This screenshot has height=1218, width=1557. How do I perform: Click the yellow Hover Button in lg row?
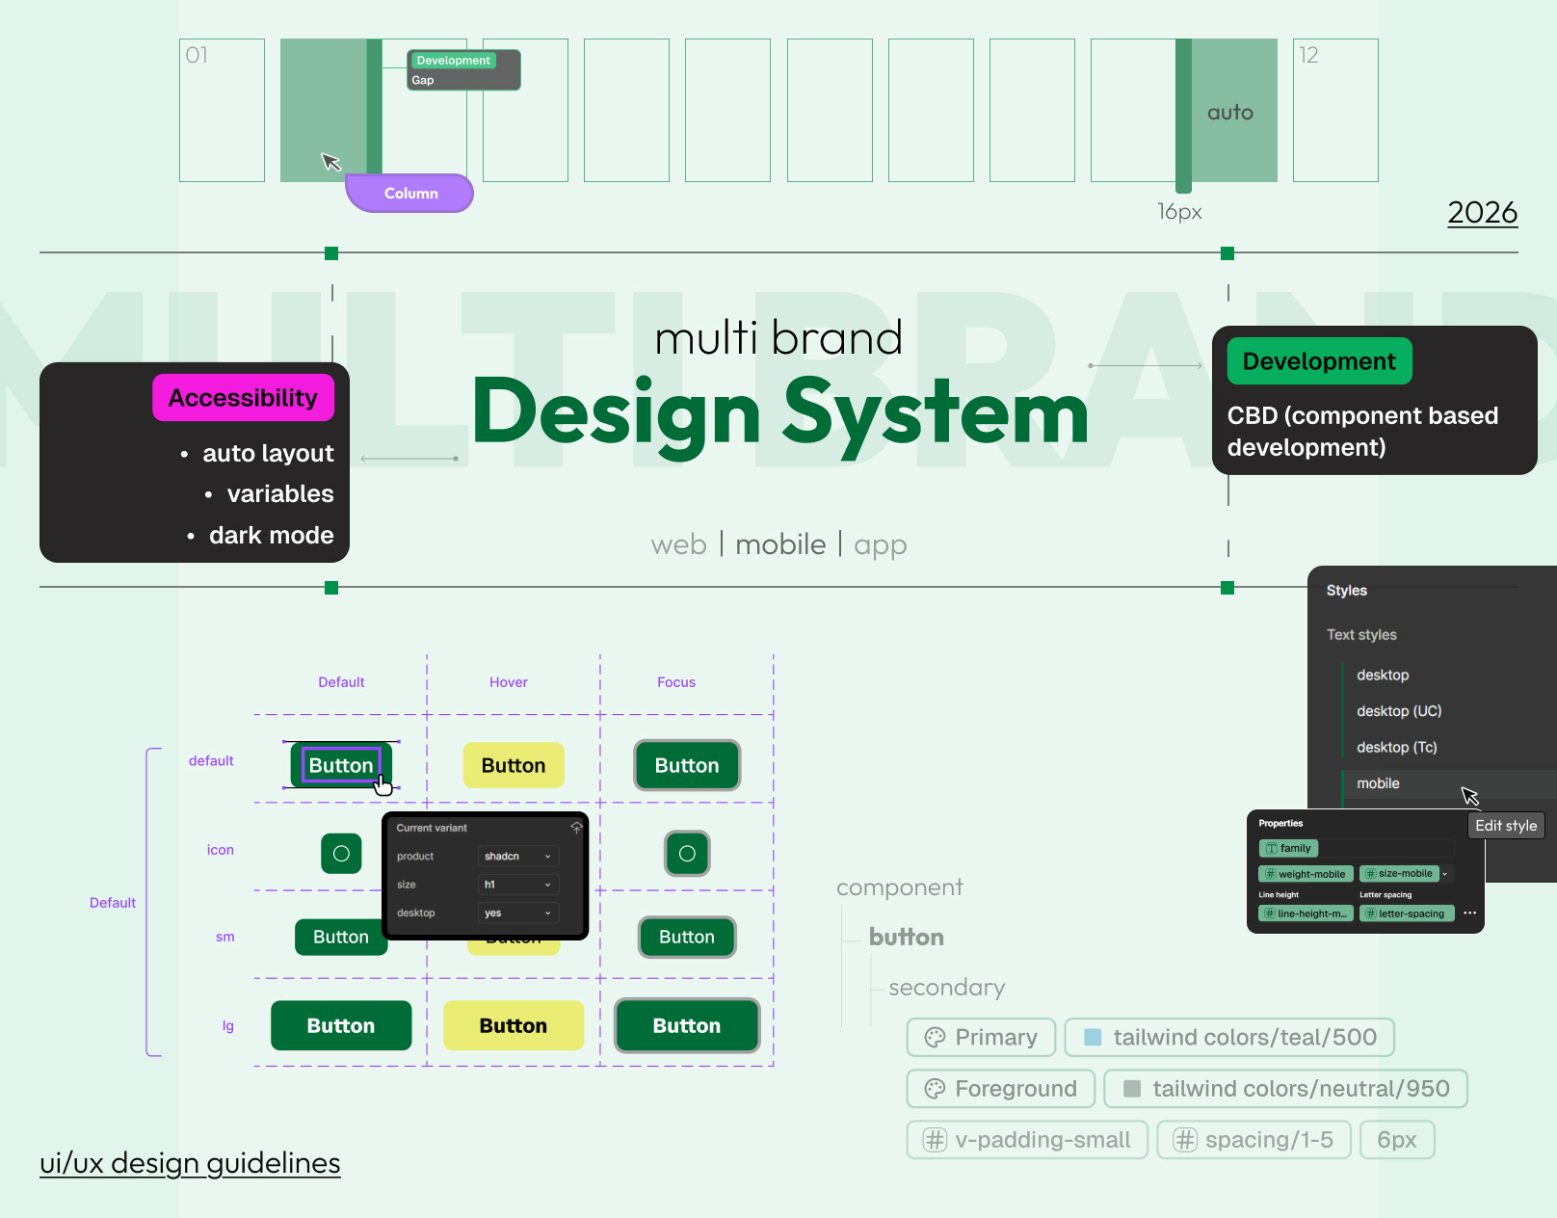[514, 1025]
